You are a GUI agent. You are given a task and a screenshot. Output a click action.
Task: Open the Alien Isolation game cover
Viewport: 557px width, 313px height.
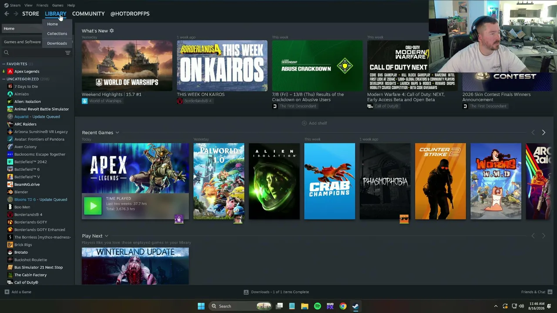(274, 181)
